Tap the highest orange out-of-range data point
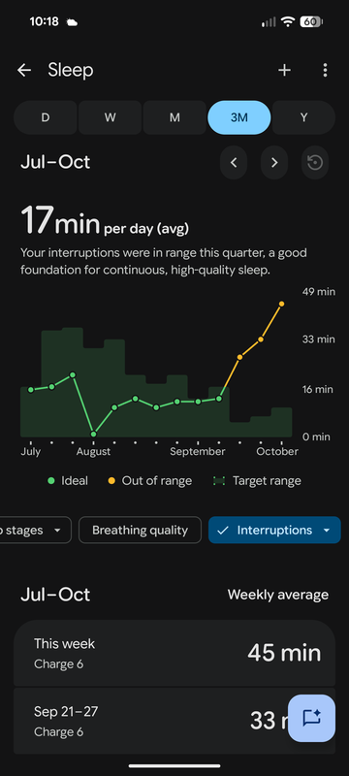Viewport: 349px width, 776px height. (x=282, y=304)
